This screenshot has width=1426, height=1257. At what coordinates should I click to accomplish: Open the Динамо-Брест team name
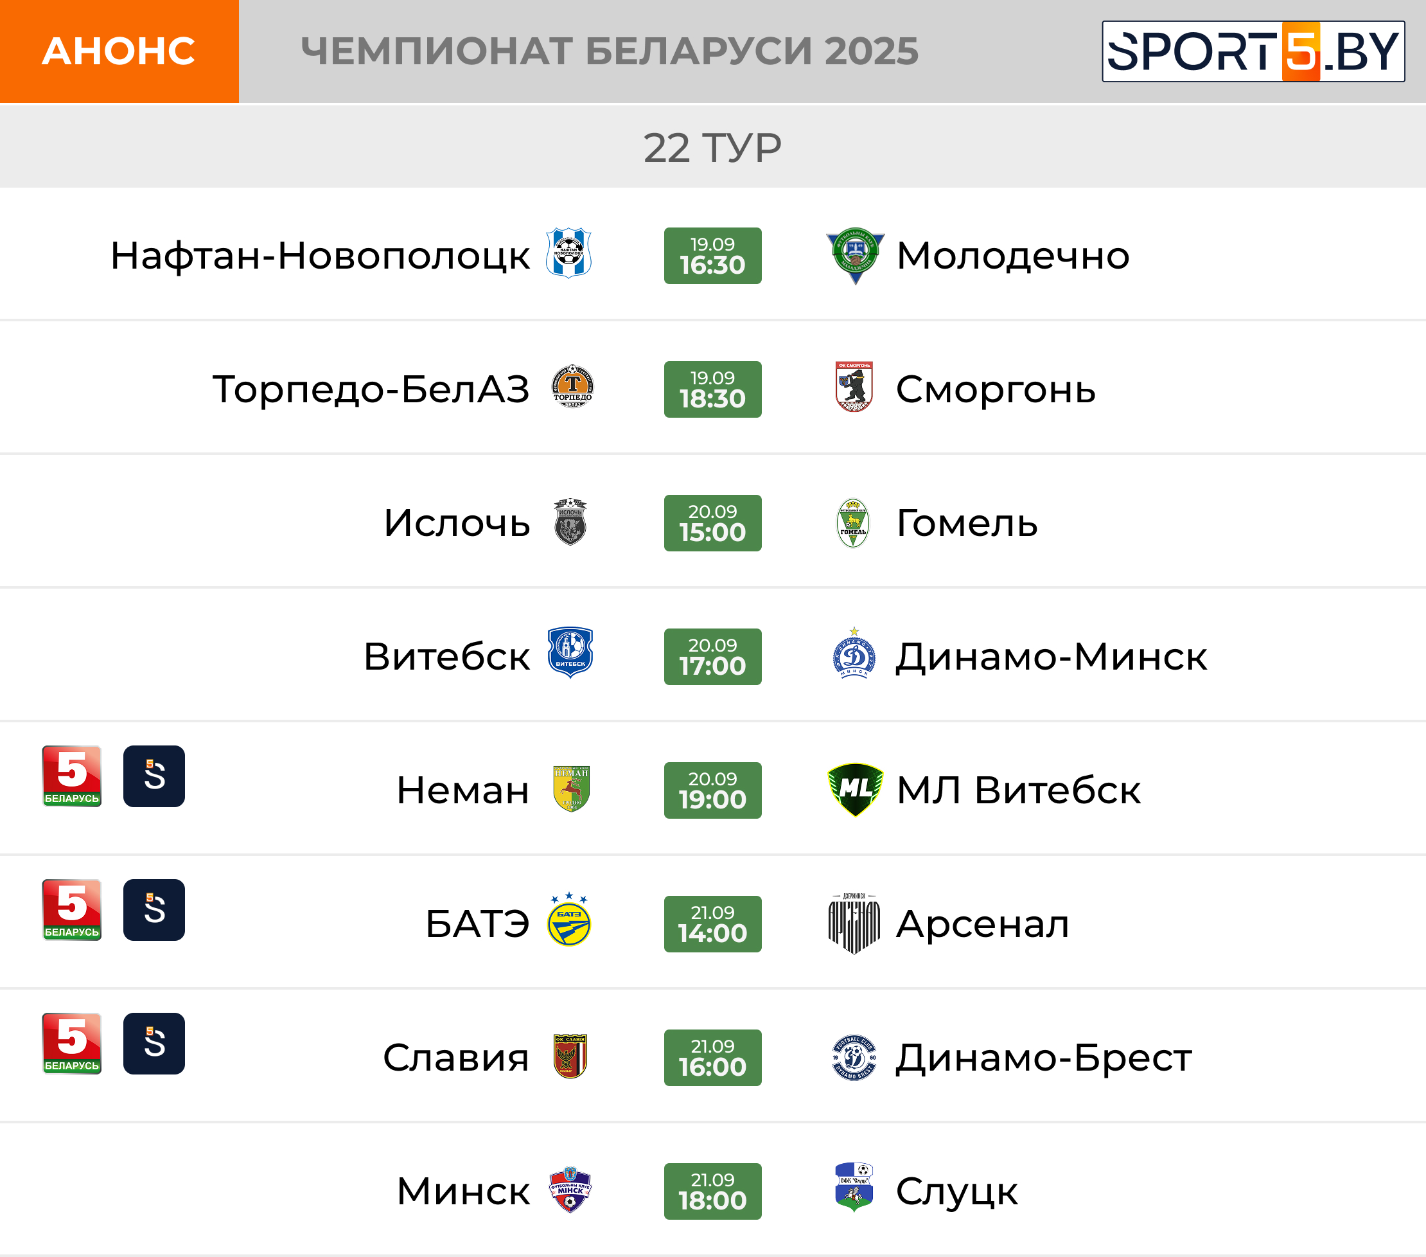click(x=1044, y=1057)
